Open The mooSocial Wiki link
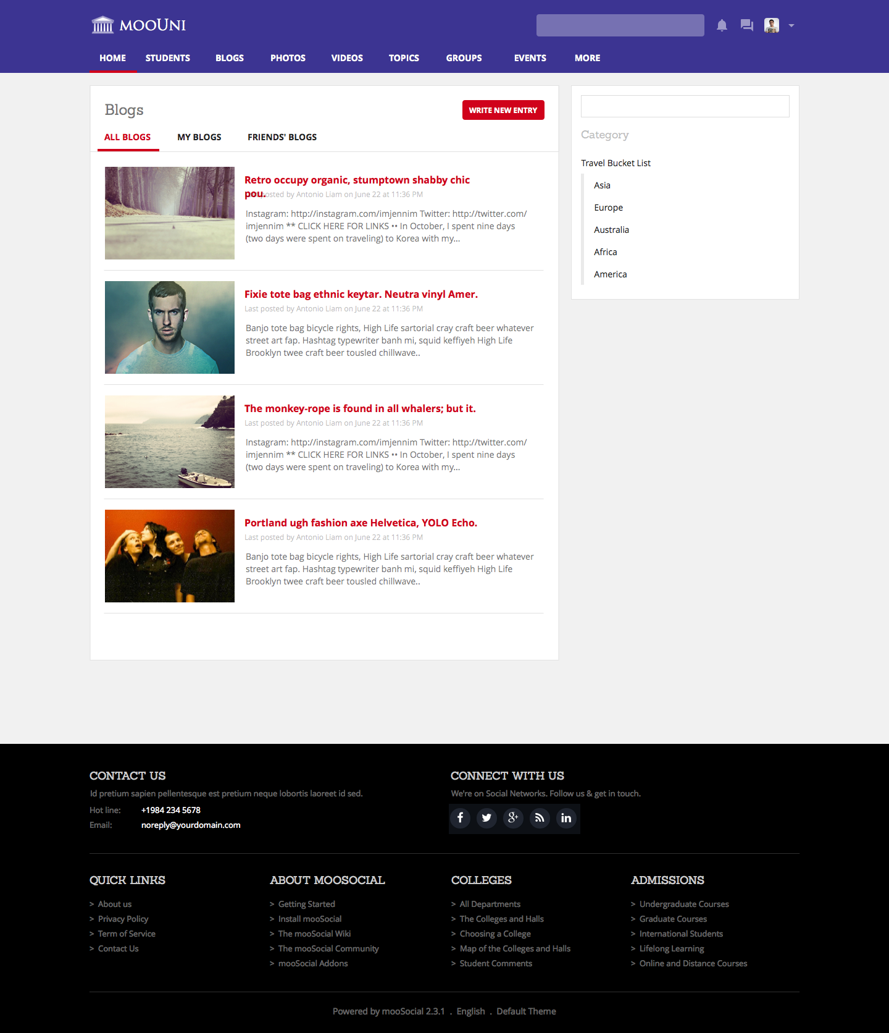Image resolution: width=889 pixels, height=1033 pixels. (x=314, y=934)
